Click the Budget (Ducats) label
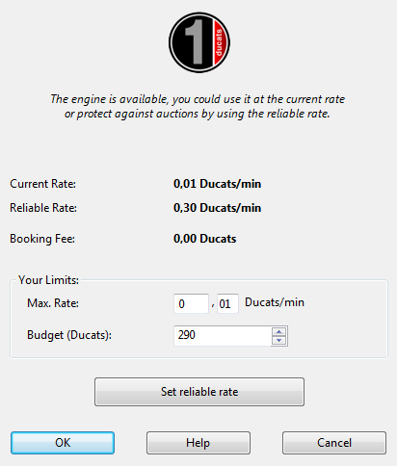397x466 pixels. [69, 335]
